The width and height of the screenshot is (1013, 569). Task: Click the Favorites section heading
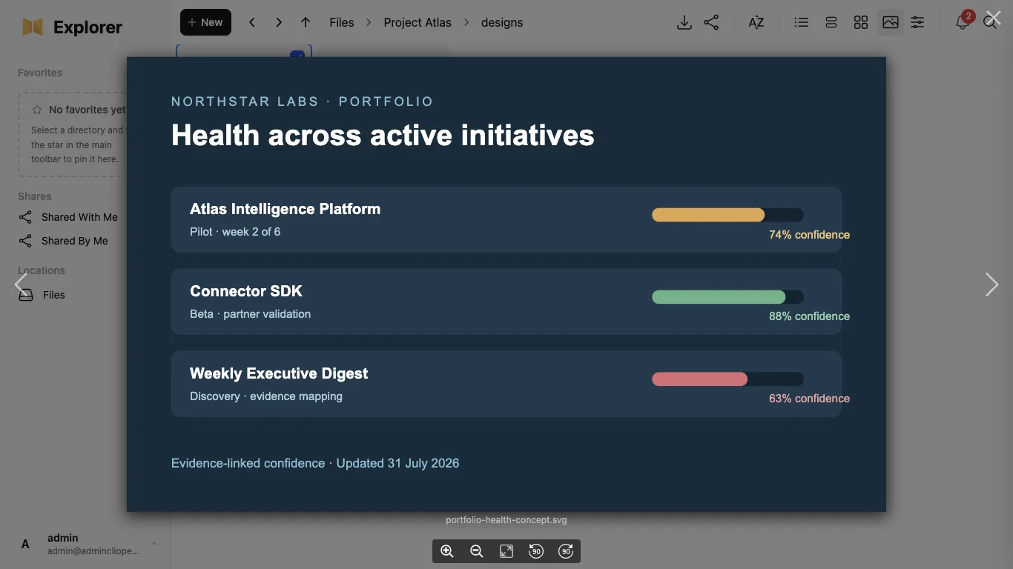(x=40, y=73)
